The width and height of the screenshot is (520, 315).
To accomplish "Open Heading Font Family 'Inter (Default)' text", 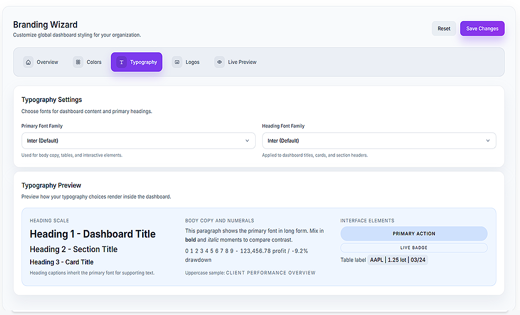I will coord(283,141).
